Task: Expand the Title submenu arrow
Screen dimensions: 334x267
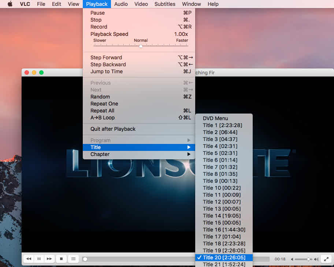Action: [x=189, y=147]
